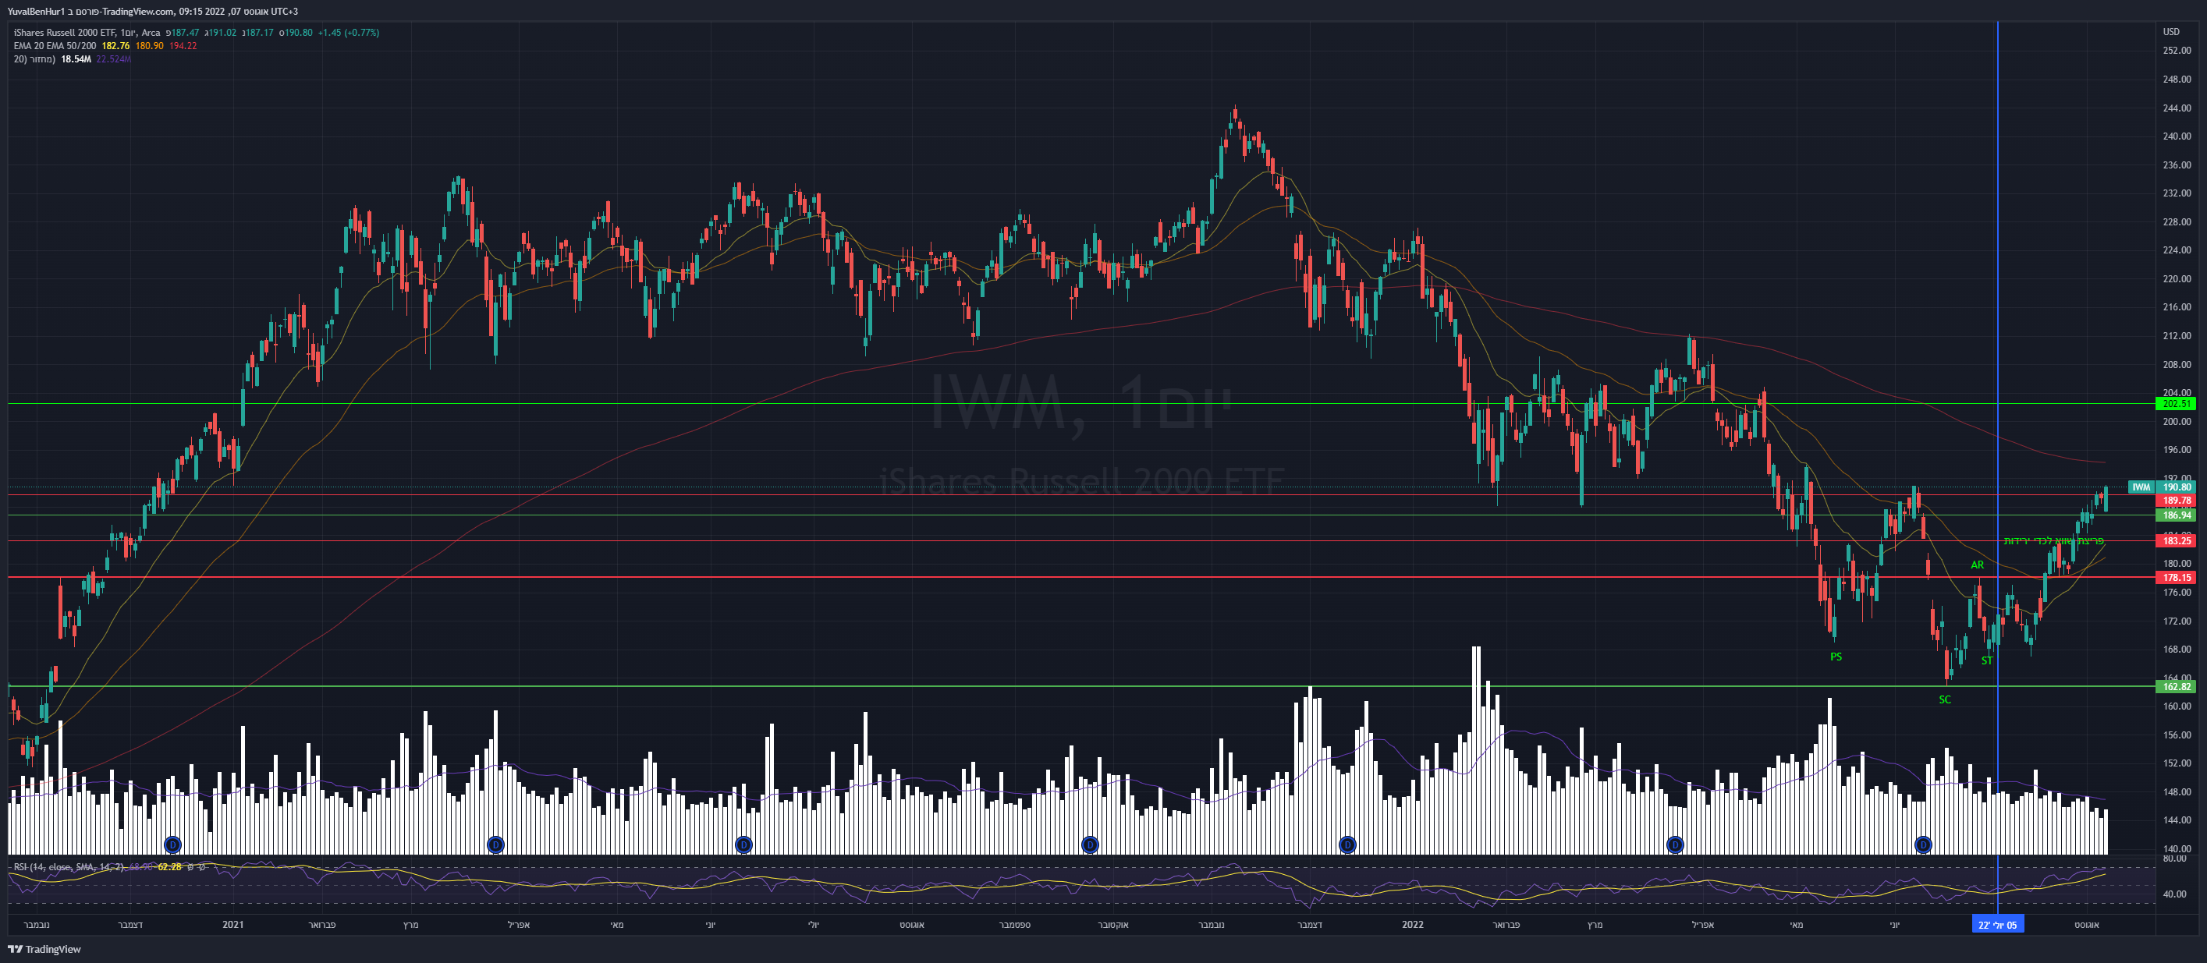Click the EMA value 194.22 in red
The height and width of the screenshot is (963, 2207).
(x=183, y=46)
